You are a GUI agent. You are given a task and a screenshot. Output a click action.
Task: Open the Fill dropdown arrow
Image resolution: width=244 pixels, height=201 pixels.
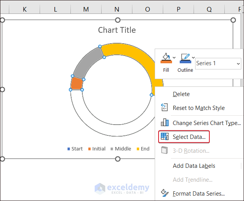(174, 58)
